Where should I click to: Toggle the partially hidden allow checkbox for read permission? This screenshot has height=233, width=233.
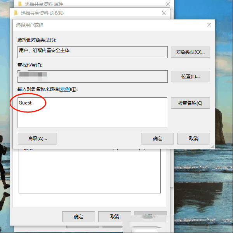tap(115, 149)
